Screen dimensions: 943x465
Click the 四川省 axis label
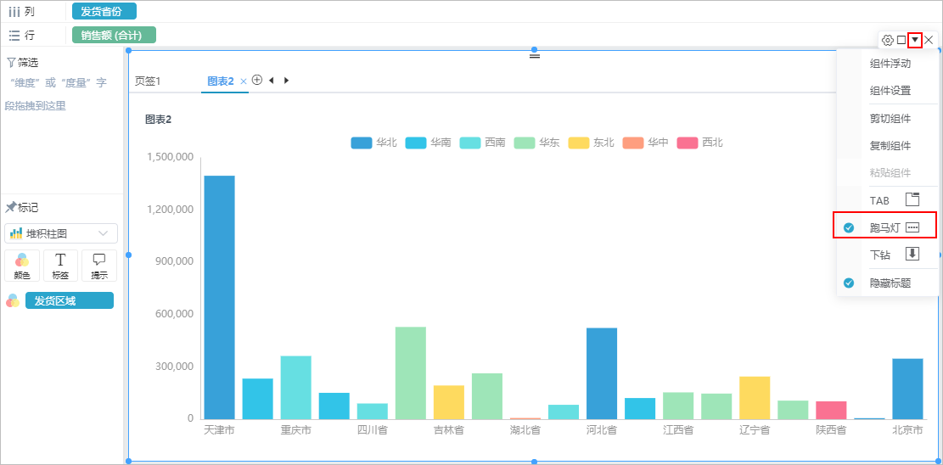point(373,430)
